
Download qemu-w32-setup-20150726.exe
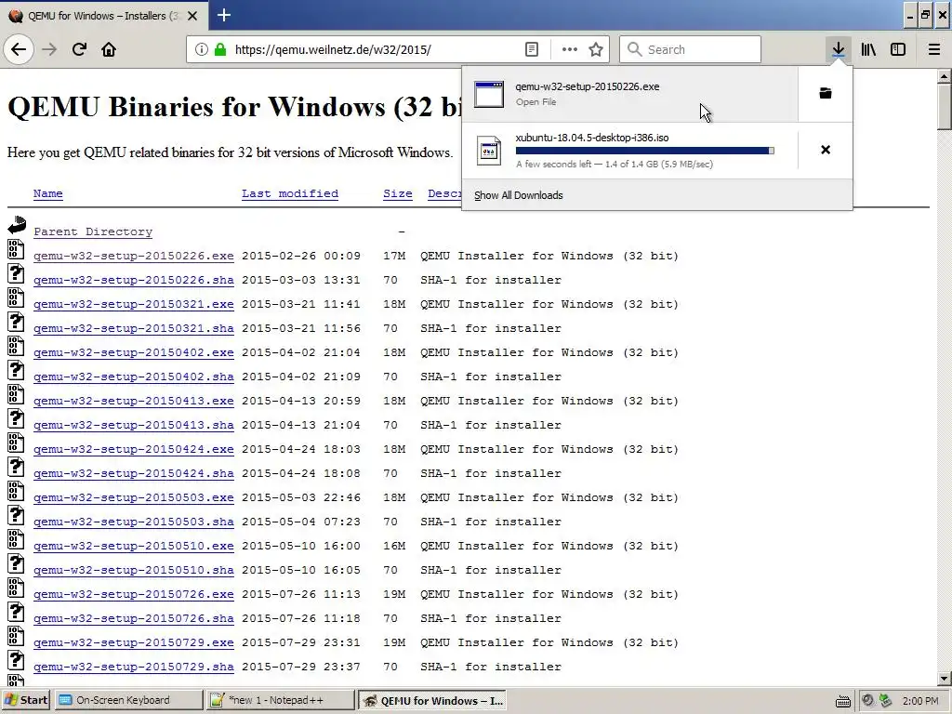(x=134, y=594)
